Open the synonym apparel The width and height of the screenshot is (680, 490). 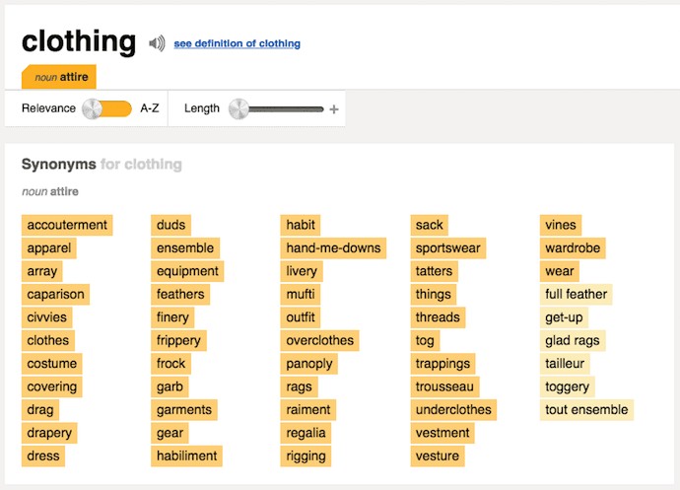pyautogui.click(x=49, y=248)
